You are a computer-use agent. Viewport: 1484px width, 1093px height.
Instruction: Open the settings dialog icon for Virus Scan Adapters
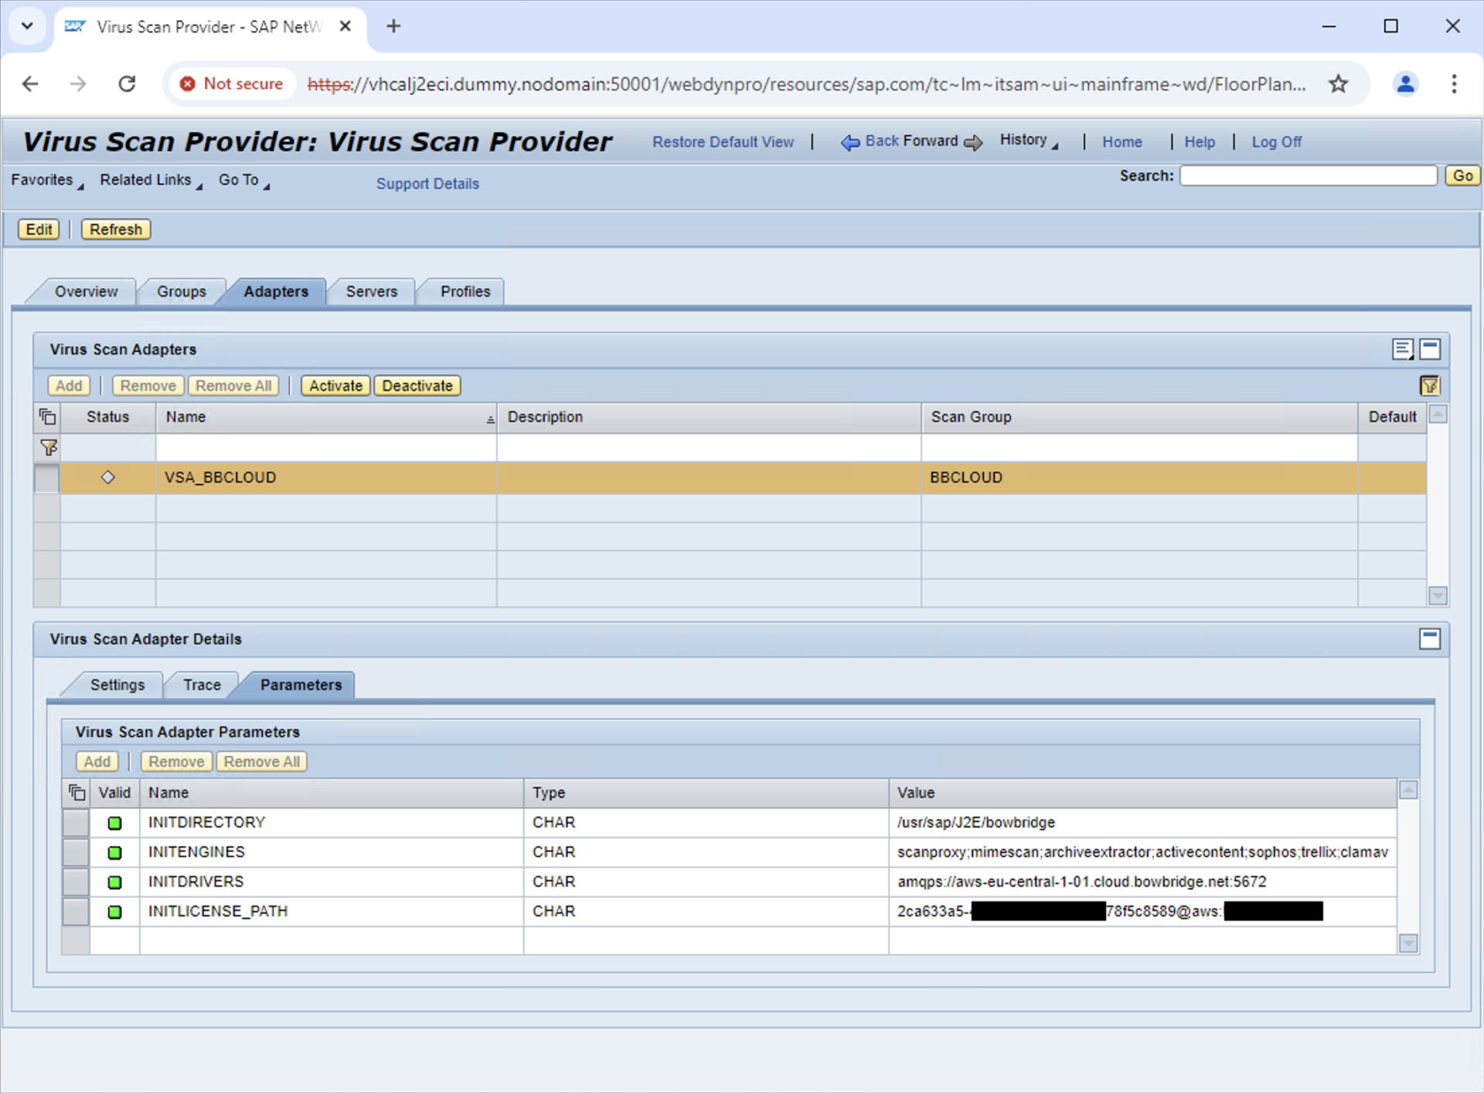(x=1402, y=349)
